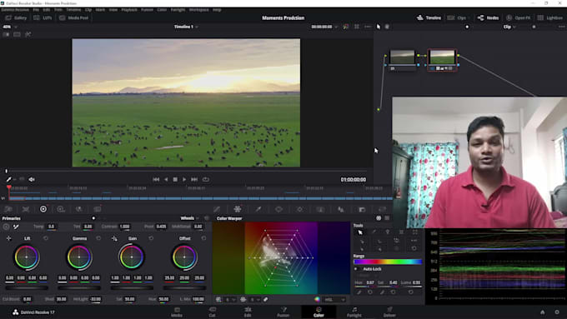Expand the Clips button dropdown

pos(469,17)
